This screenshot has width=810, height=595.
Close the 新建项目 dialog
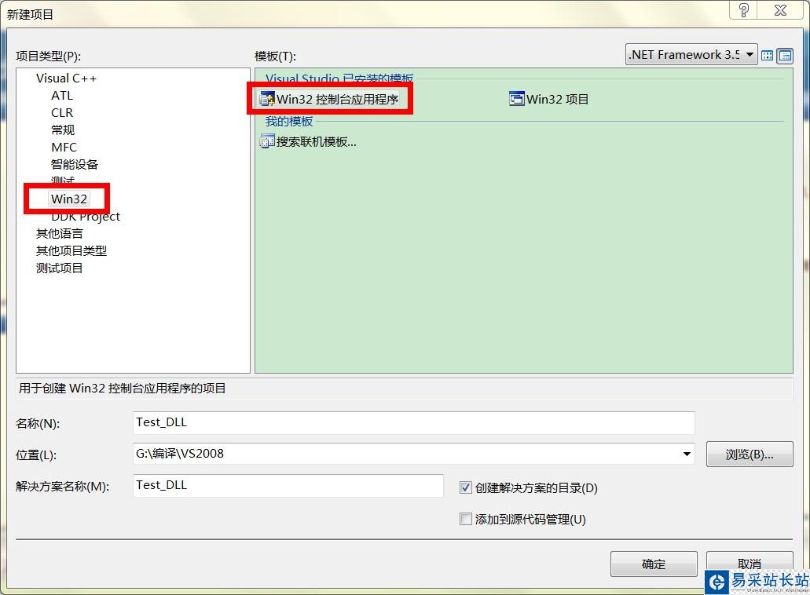[780, 9]
